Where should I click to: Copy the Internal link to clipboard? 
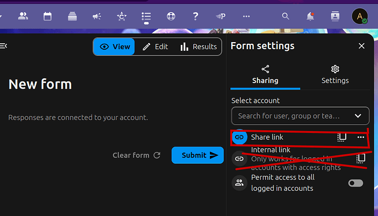tap(360, 159)
